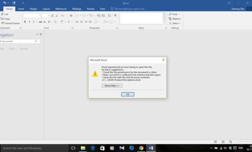Open the Borders dropdown
Image resolution: width=252 pixels, height=152 pixels.
point(114,22)
